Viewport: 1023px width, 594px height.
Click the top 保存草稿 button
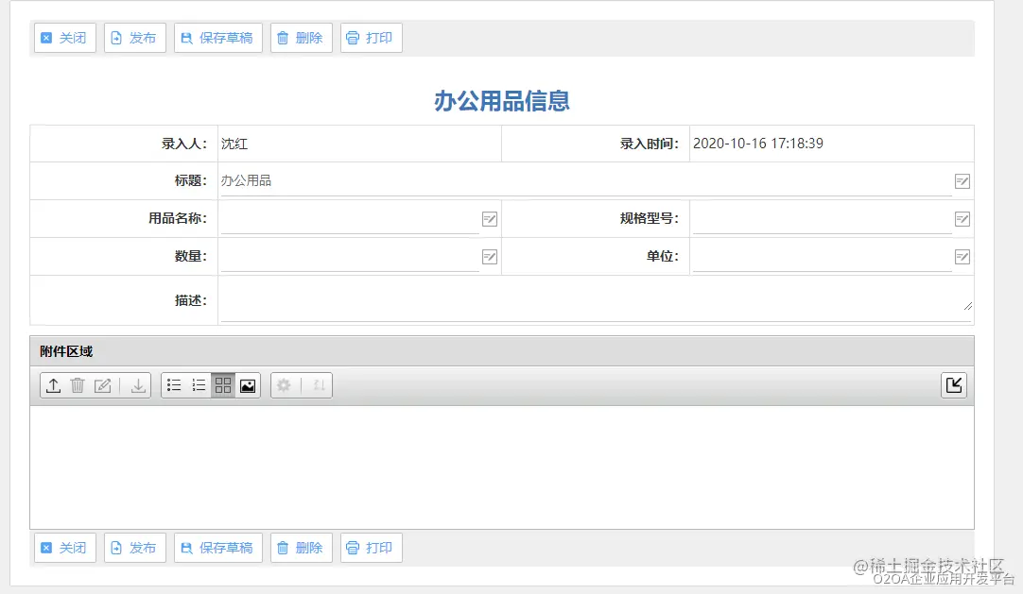coord(217,38)
